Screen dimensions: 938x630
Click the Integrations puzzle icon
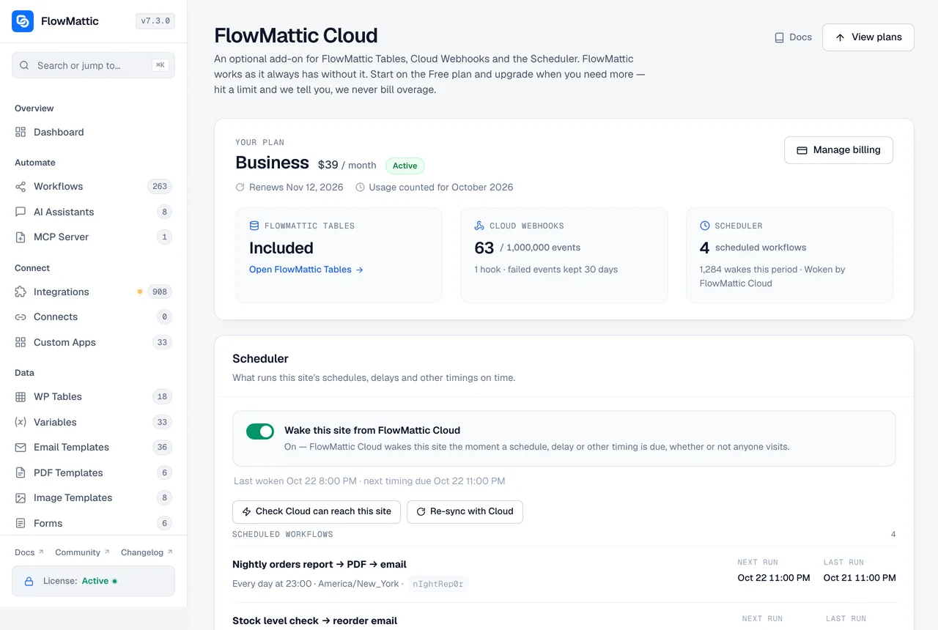pos(21,292)
